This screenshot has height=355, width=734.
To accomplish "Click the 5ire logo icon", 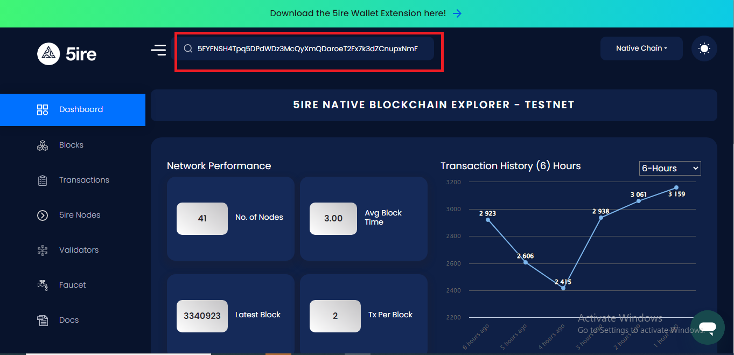I will point(48,53).
